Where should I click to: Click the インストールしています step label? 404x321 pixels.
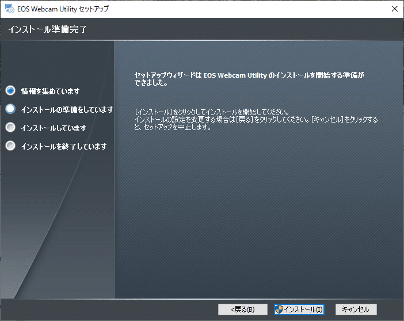[x=54, y=128]
